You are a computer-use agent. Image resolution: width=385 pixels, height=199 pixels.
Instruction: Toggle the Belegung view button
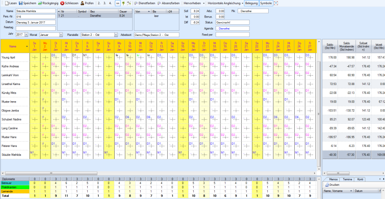click(x=252, y=3)
